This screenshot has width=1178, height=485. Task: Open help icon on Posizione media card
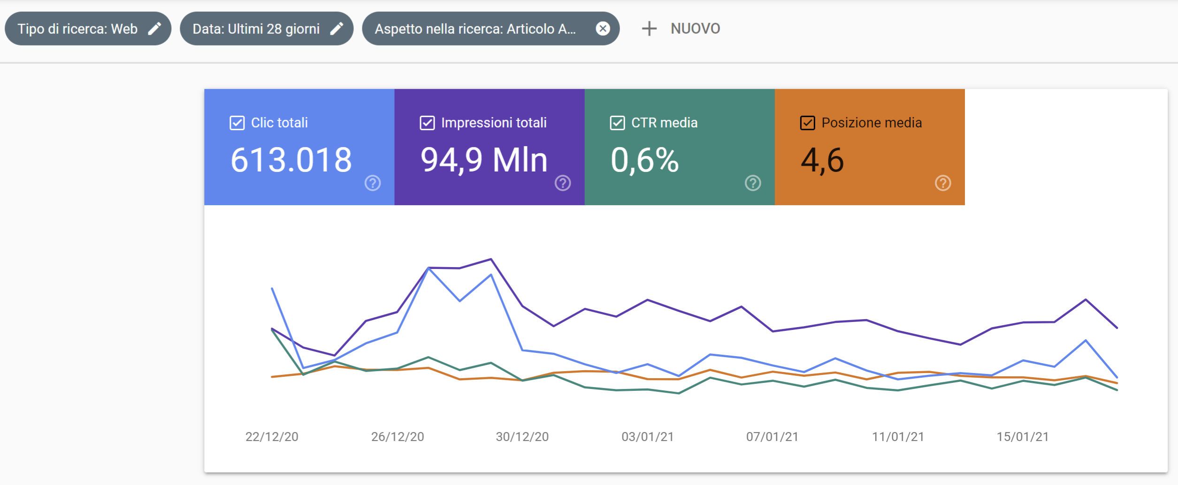[x=943, y=183]
